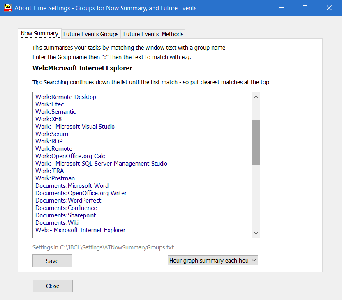
Task: Click the scrollbar up arrow
Action: [x=256, y=96]
